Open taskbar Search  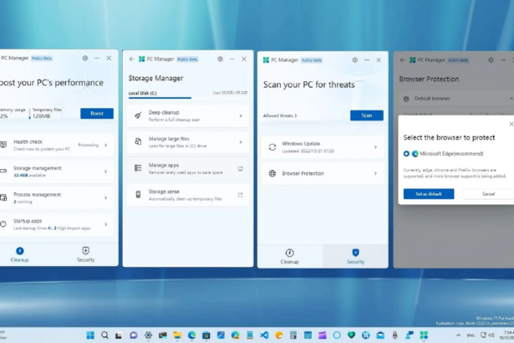pyautogui.click(x=104, y=335)
